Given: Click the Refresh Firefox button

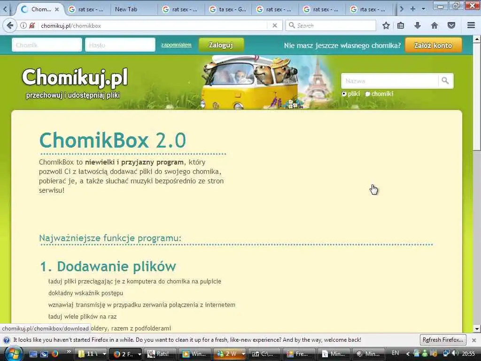Looking at the screenshot, I should tap(442, 340).
